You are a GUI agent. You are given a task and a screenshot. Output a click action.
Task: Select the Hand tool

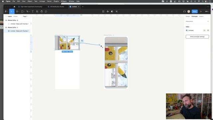(x=42, y=12)
